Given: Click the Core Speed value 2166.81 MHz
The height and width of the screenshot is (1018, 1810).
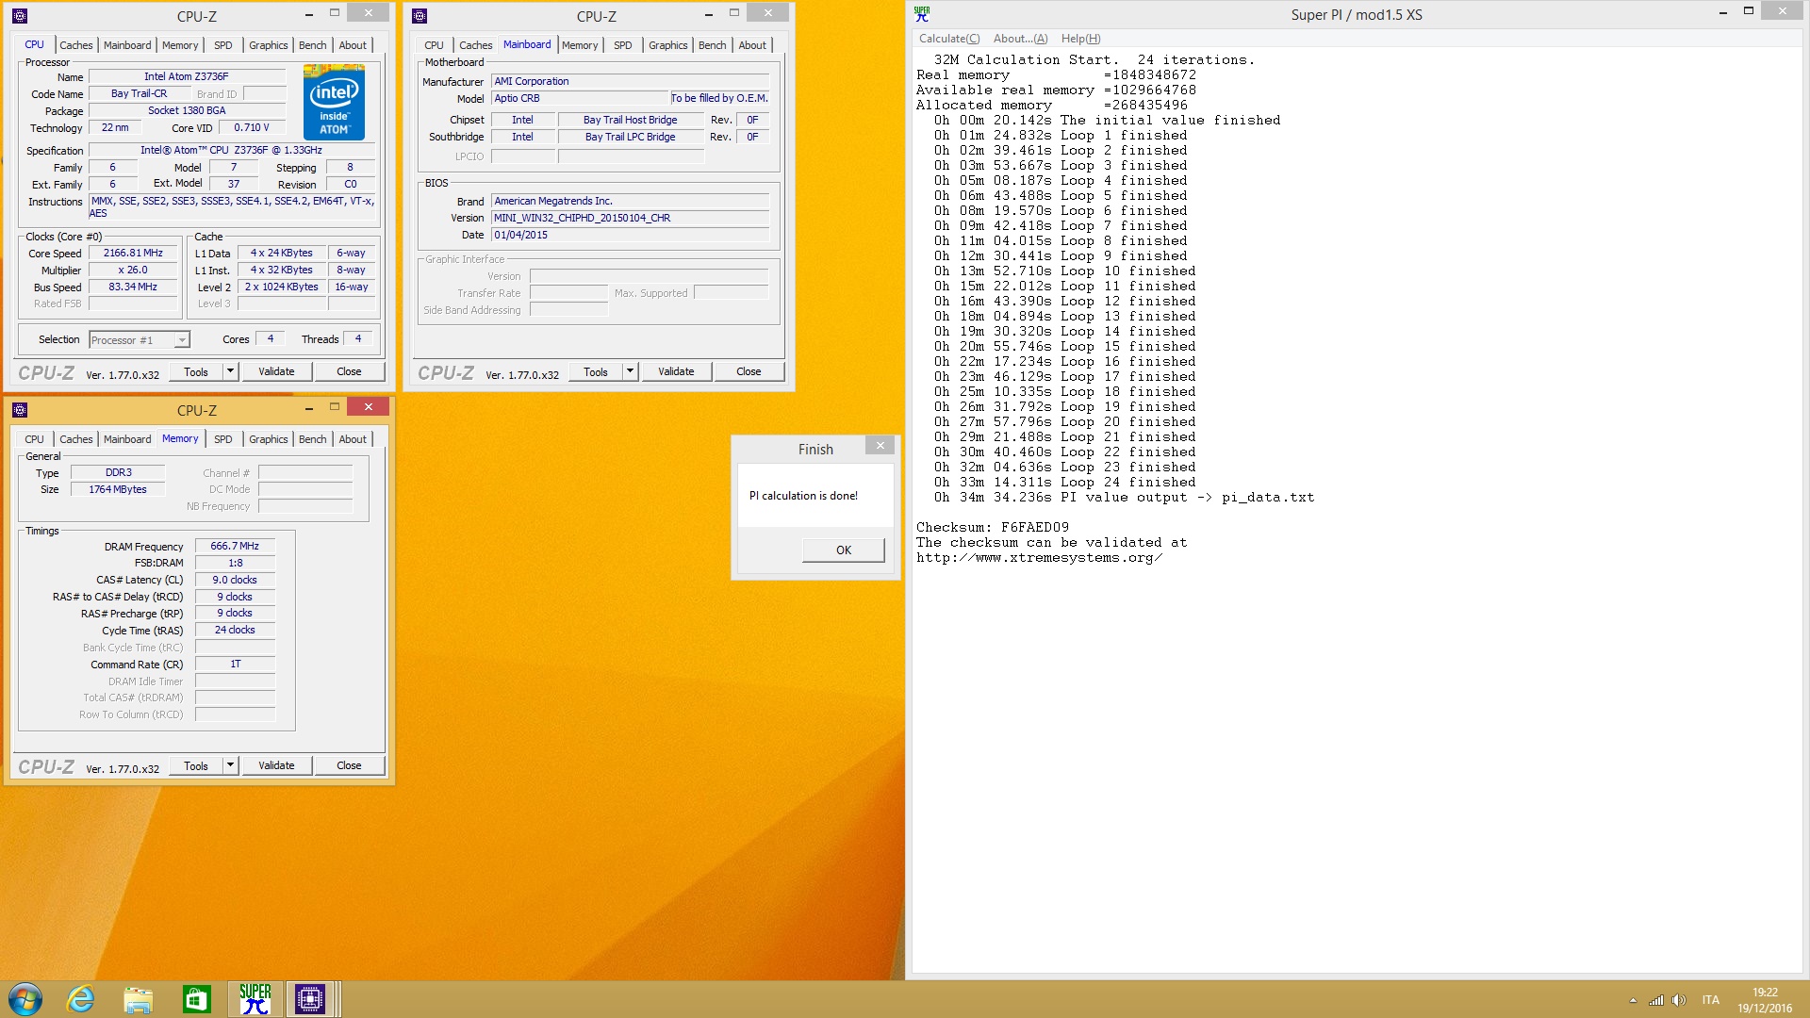Looking at the screenshot, I should pos(133,253).
